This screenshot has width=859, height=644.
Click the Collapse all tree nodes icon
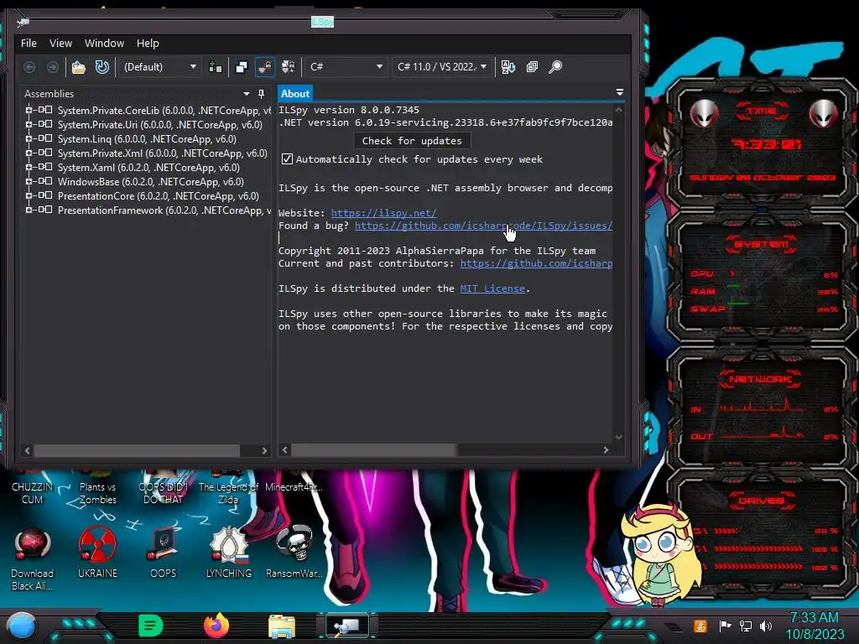point(532,67)
